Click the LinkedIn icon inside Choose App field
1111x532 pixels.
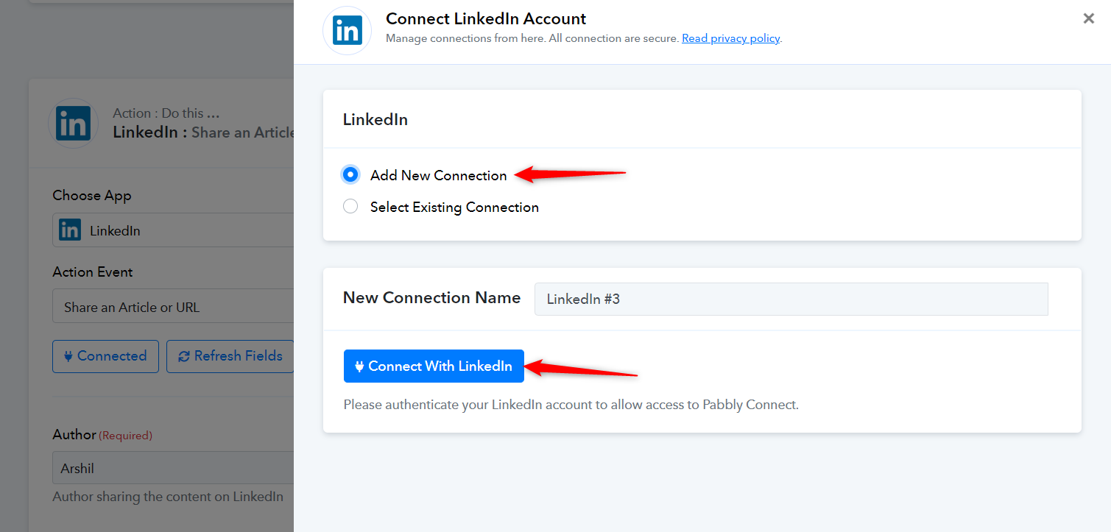pyautogui.click(x=70, y=230)
